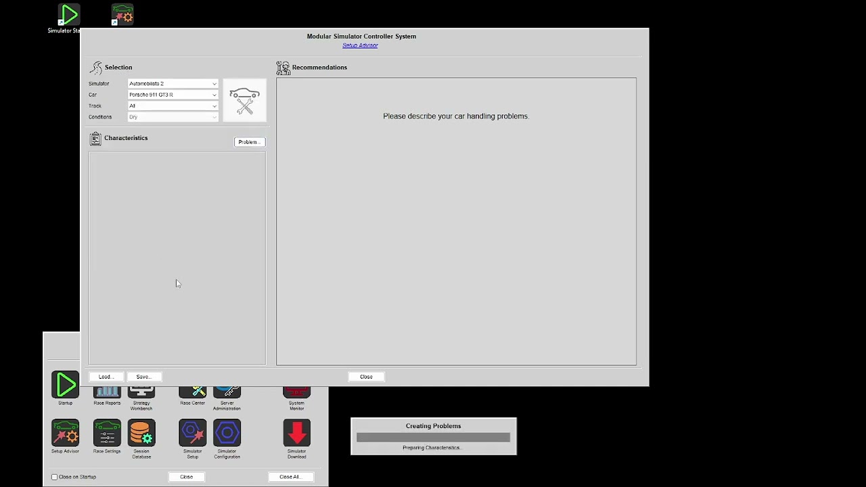This screenshot has height=487, width=866.
Task: Open the Strategy Workbench icon
Action: (x=141, y=393)
